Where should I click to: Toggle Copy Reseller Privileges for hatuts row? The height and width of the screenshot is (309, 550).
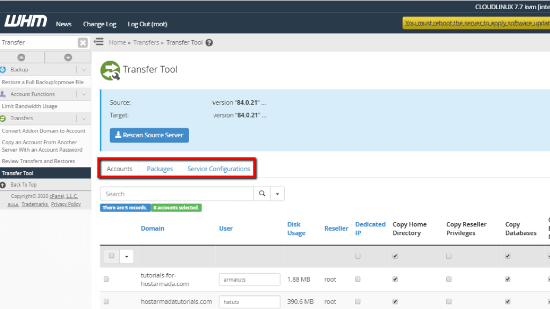point(449,301)
